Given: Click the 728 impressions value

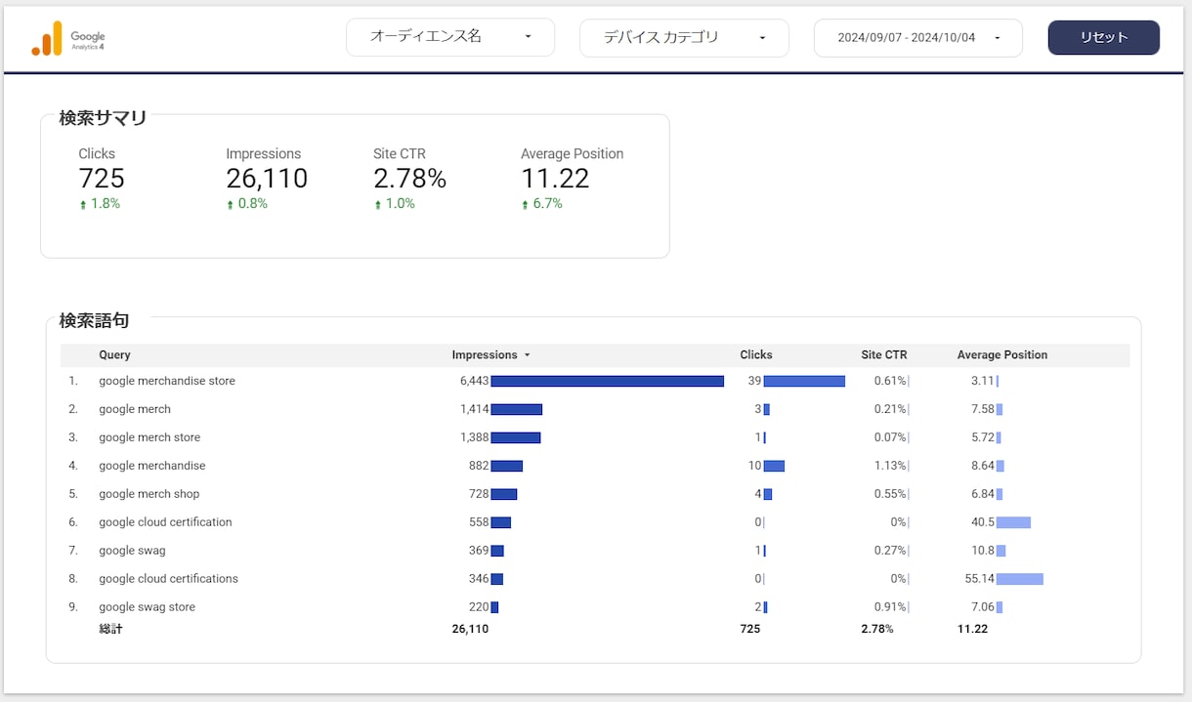Looking at the screenshot, I should pyautogui.click(x=479, y=494).
